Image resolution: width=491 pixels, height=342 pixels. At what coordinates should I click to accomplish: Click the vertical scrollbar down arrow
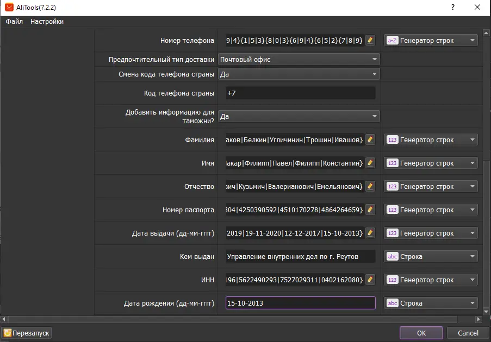pos(486,312)
